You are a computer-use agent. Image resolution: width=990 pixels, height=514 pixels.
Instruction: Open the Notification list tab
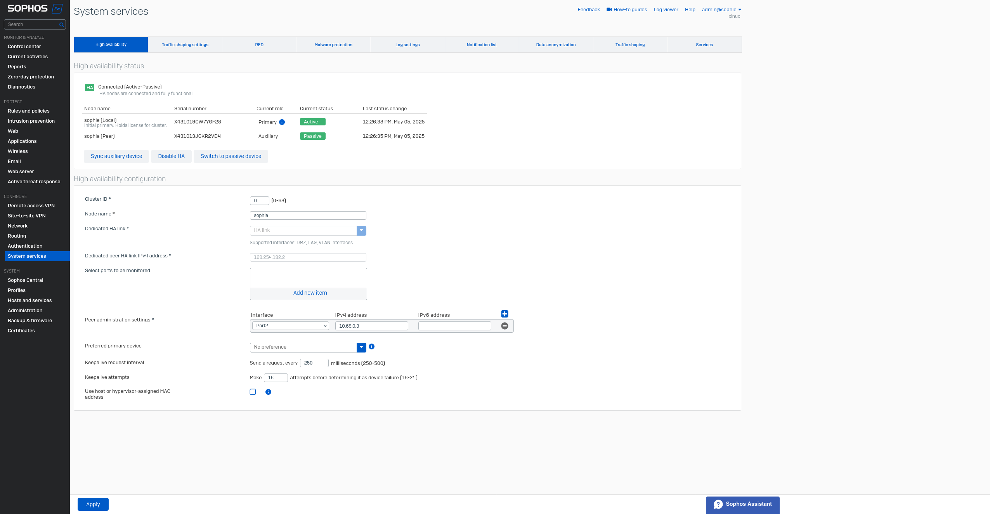481,45
